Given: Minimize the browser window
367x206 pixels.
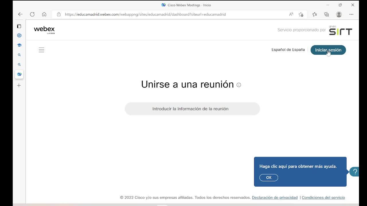Looking at the screenshot, I should pyautogui.click(x=328, y=5).
